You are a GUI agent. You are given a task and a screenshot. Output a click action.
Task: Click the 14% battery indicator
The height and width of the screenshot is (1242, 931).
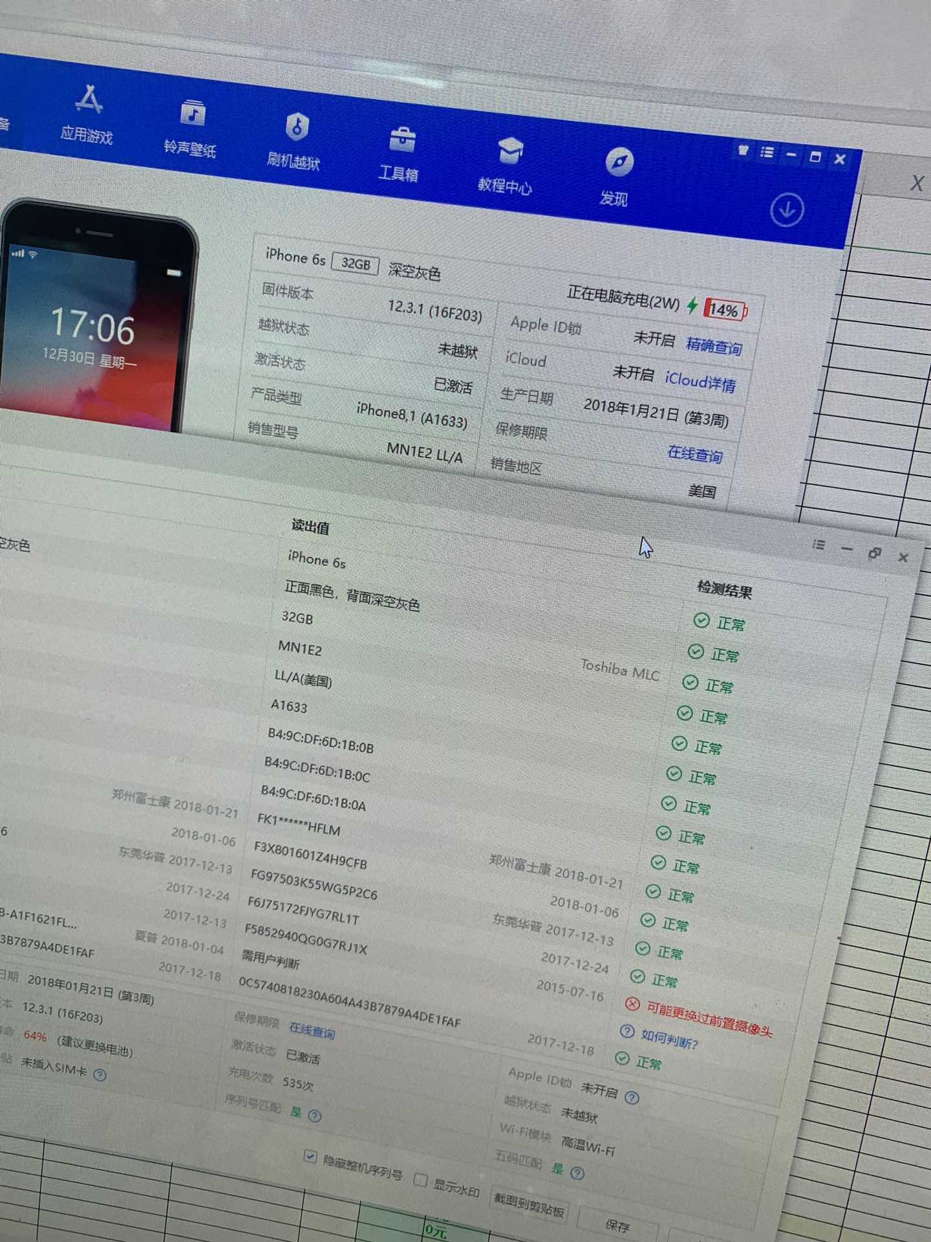(x=725, y=310)
